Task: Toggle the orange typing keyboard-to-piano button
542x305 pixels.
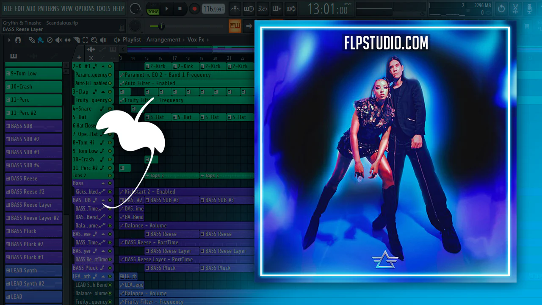Action: click(235, 26)
